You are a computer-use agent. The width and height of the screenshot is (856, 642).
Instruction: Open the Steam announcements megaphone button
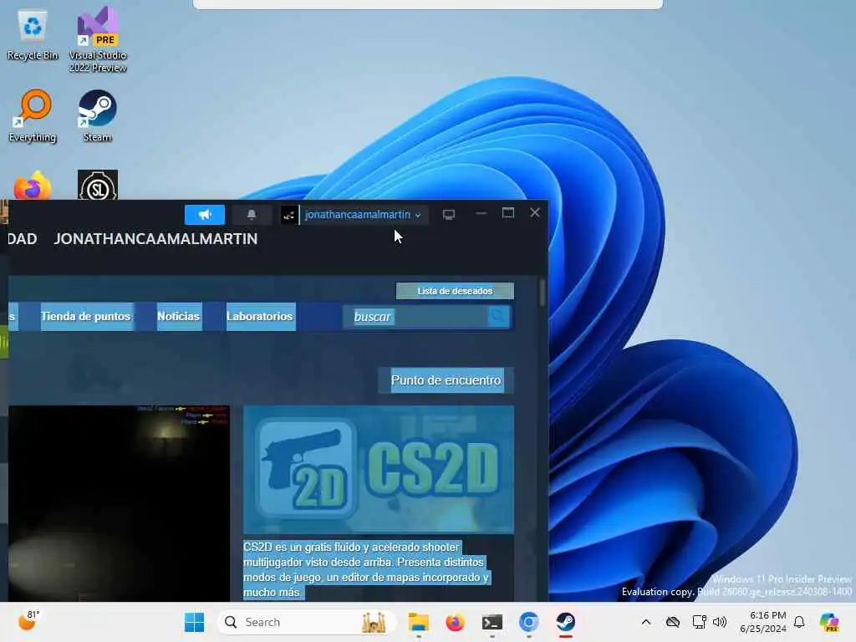[205, 215]
